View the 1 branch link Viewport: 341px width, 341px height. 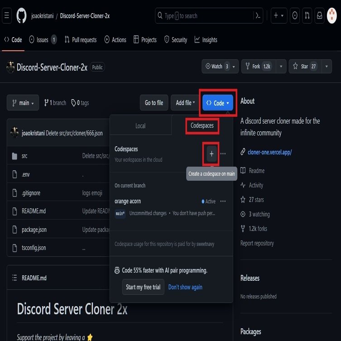click(x=55, y=103)
